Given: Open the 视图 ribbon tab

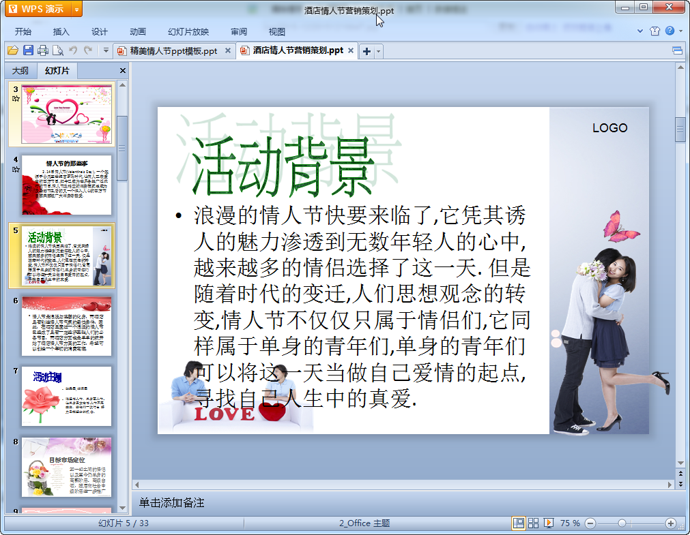Looking at the screenshot, I should pos(277,31).
